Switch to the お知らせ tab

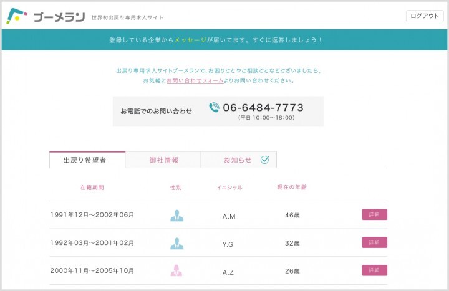click(239, 160)
